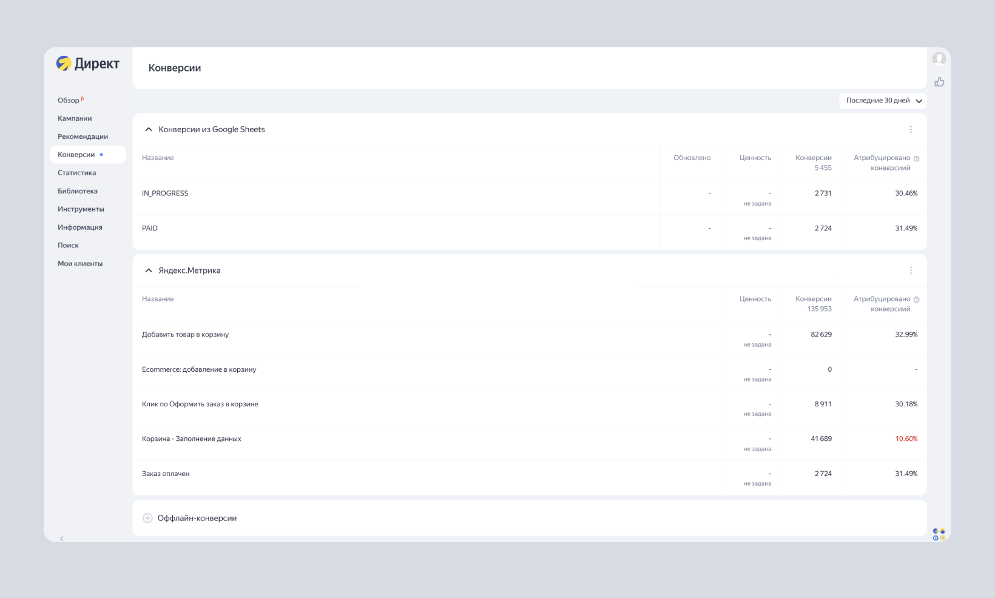Click help icon in Google Sheets attribution column
Image resolution: width=995 pixels, height=598 pixels.
(x=917, y=159)
